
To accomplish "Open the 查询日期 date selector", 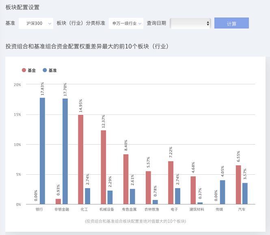I will [190, 23].
